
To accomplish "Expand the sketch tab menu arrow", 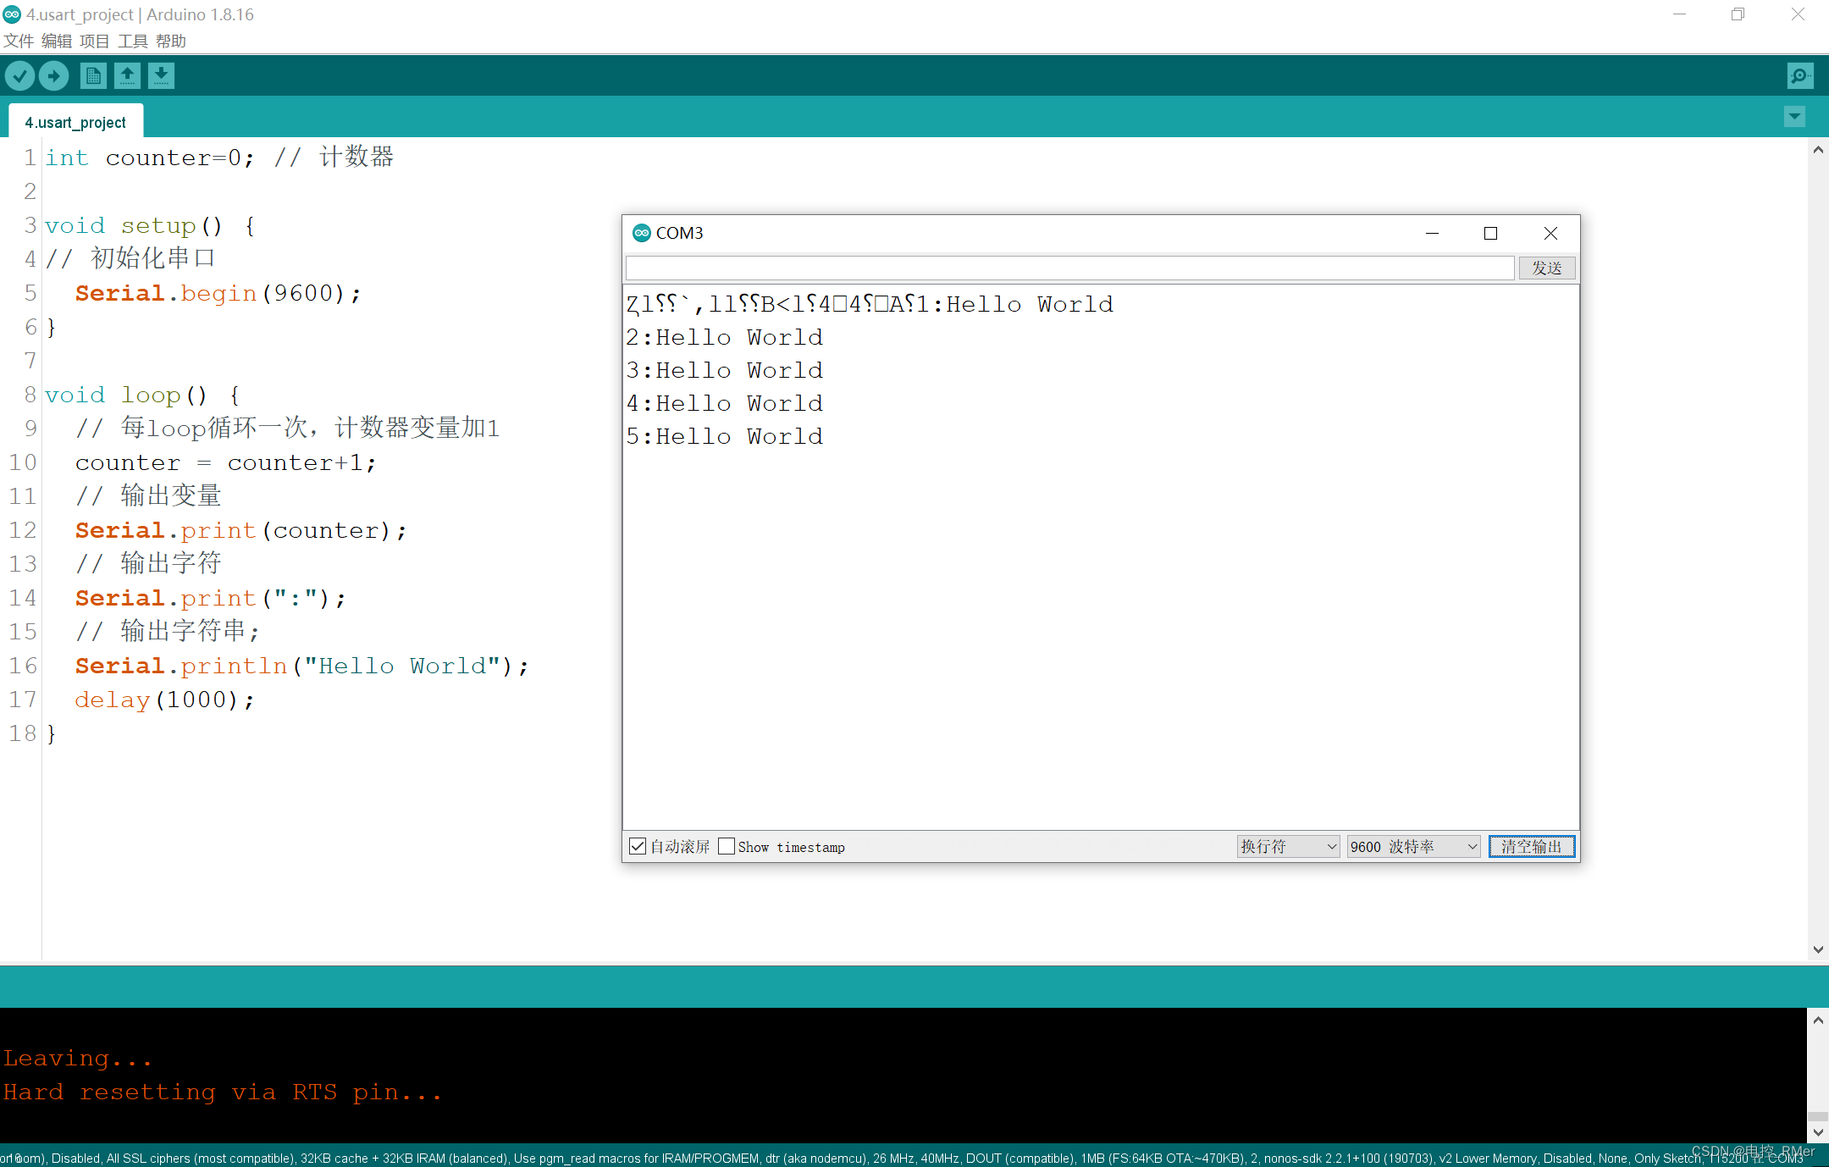I will [x=1794, y=116].
